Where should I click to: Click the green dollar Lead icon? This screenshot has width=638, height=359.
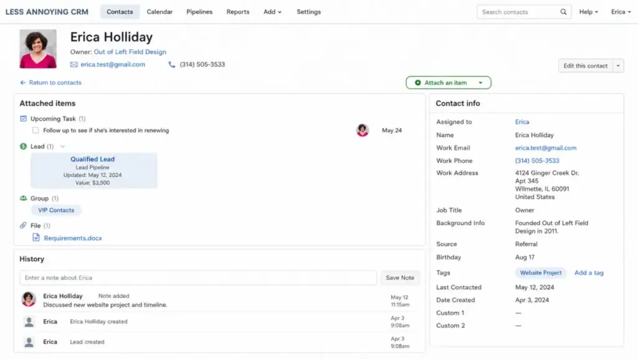tap(23, 146)
